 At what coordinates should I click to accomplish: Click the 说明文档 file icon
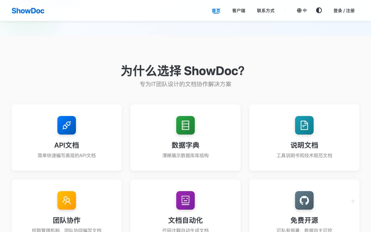pos(304,125)
